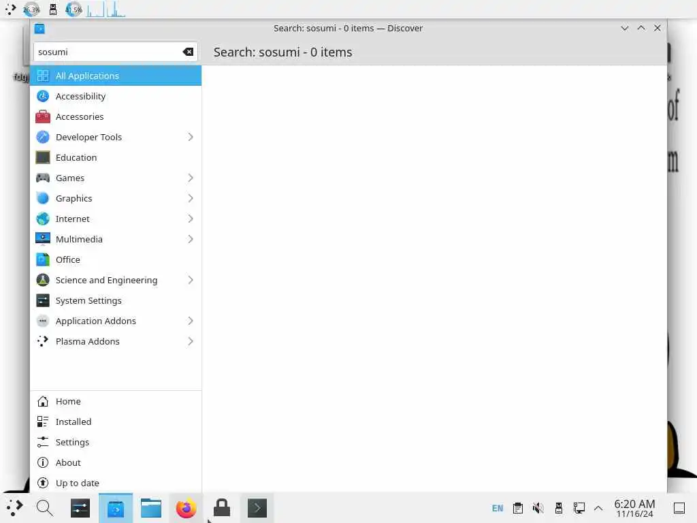Launch Firefox from the taskbar
Screen dimensions: 697x523
click(187, 508)
